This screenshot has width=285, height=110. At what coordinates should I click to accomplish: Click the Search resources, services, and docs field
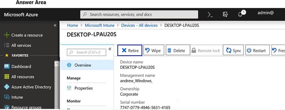tap(139, 15)
